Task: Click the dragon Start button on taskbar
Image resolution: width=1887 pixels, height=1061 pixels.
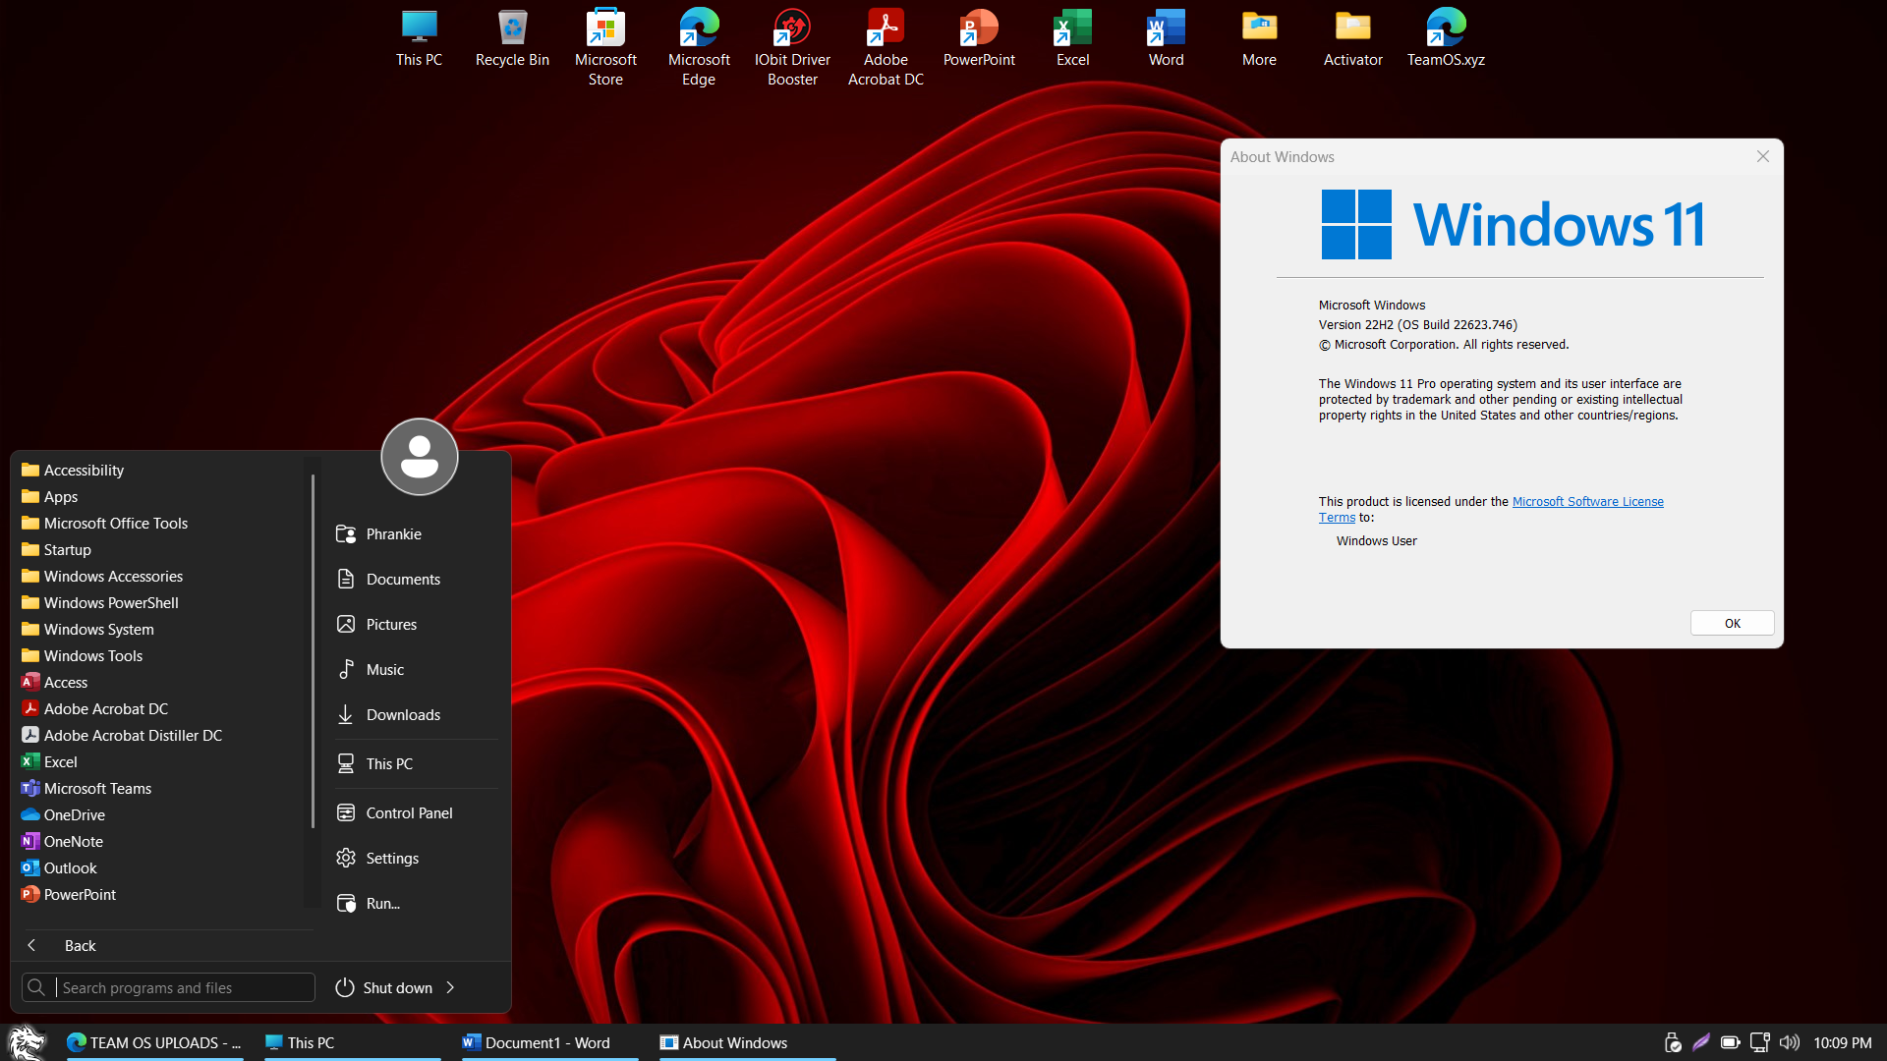Action: pyautogui.click(x=27, y=1042)
